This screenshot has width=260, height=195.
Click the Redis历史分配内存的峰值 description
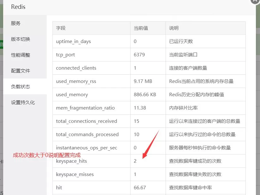pyautogui.click(x=197, y=95)
